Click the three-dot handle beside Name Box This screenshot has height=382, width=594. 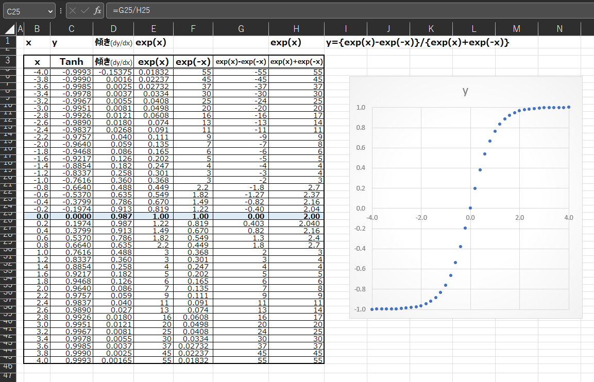[x=61, y=10]
